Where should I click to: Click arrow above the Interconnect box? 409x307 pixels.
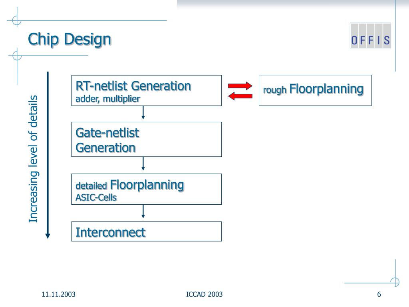(x=143, y=212)
